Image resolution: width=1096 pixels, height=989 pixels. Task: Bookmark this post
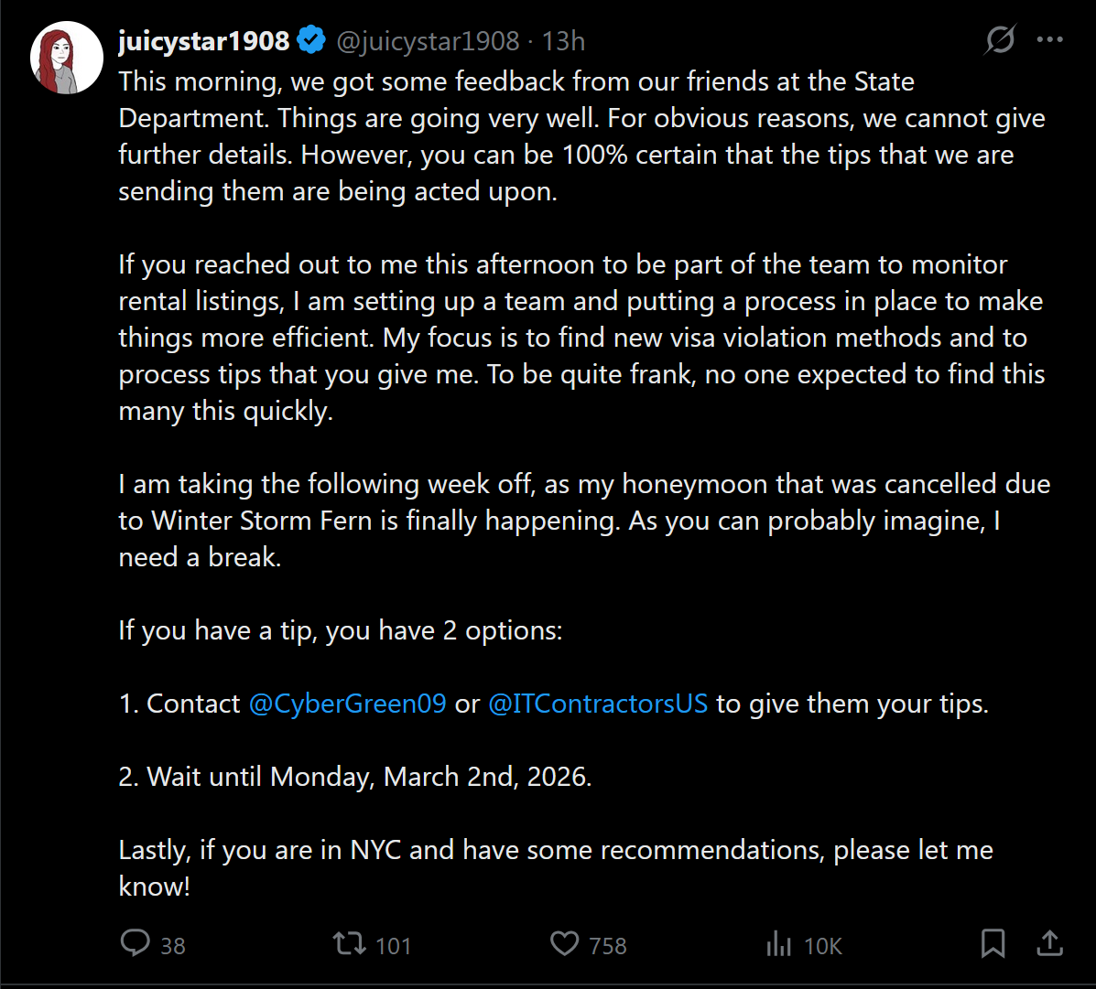993,943
